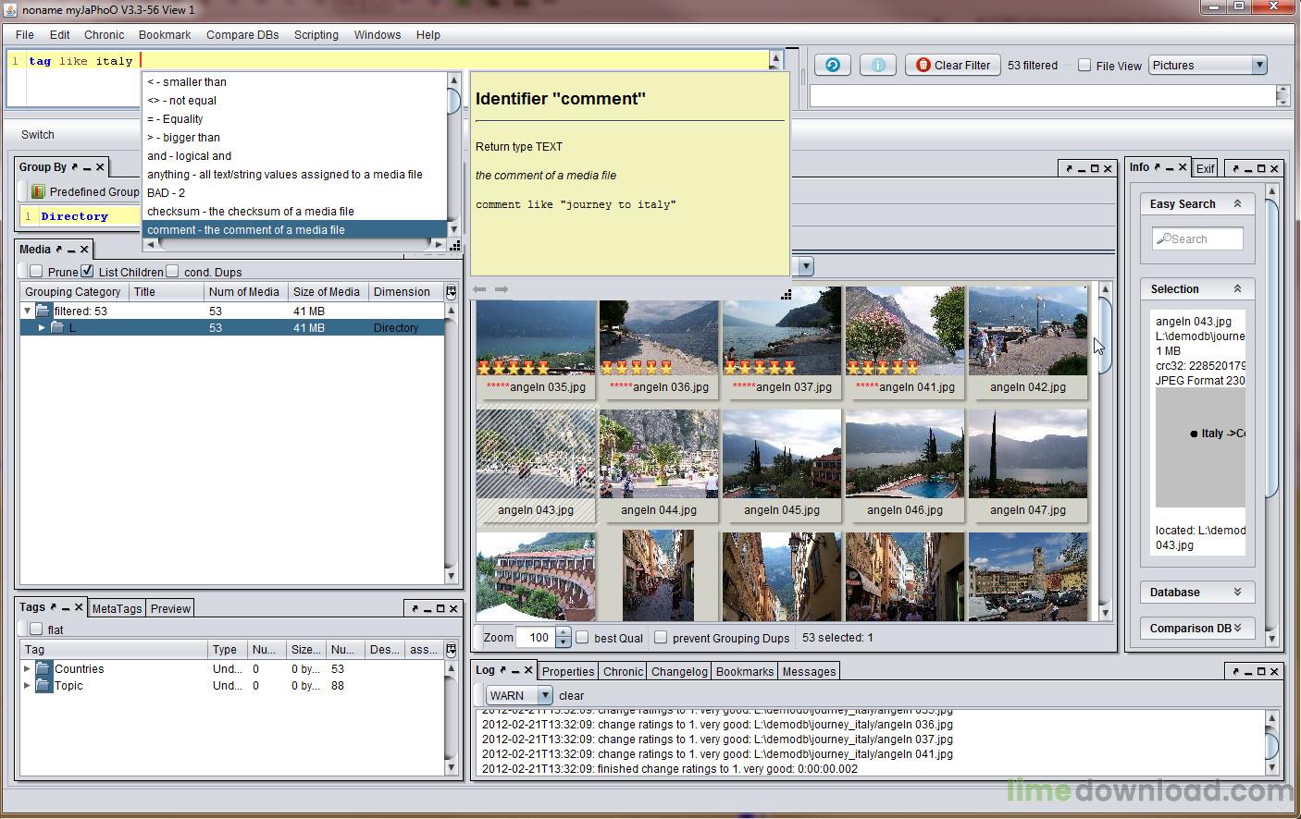This screenshot has width=1301, height=819.
Task: Switch to the MetaTags tab
Action: click(x=117, y=608)
